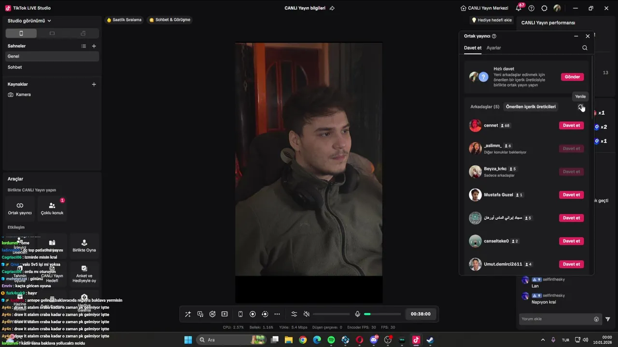Adjust the speaker volume slider
Screen dimensions: 618x347
pos(331,314)
